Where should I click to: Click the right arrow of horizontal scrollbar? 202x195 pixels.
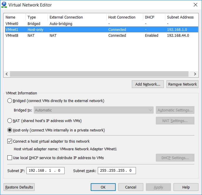[x=195, y=74]
